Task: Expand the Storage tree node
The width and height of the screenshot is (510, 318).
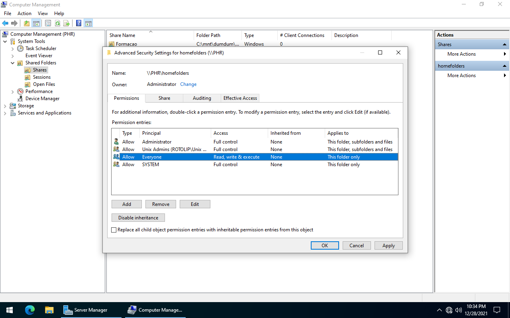Action: click(5, 106)
